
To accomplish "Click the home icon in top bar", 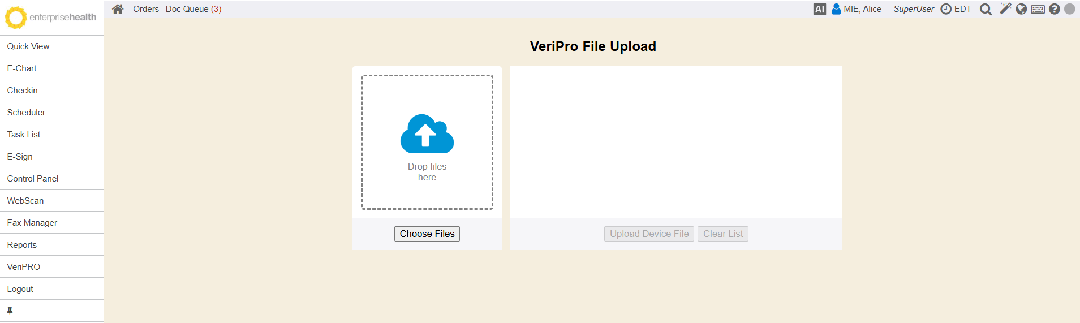I will (118, 9).
